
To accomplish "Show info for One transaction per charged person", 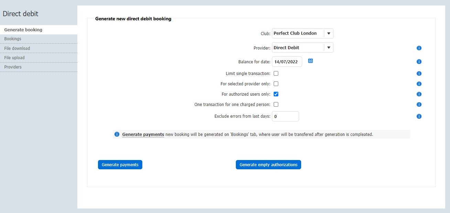I will (x=419, y=105).
